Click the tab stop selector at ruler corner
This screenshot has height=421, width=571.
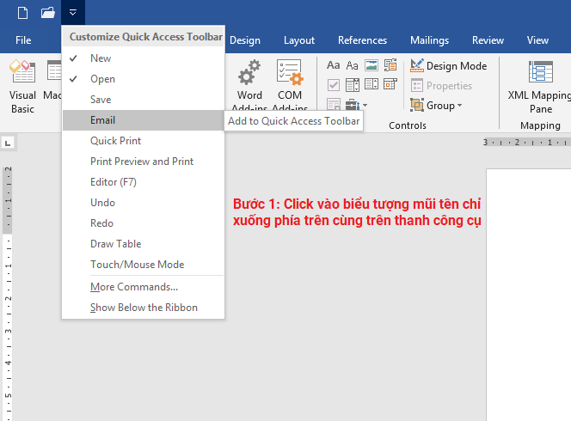(x=8, y=143)
